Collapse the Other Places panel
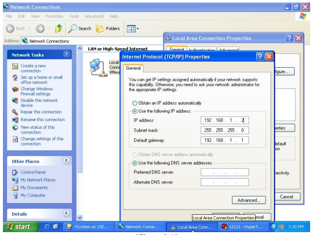Viewport: 314px width, 235px height. tap(66, 161)
